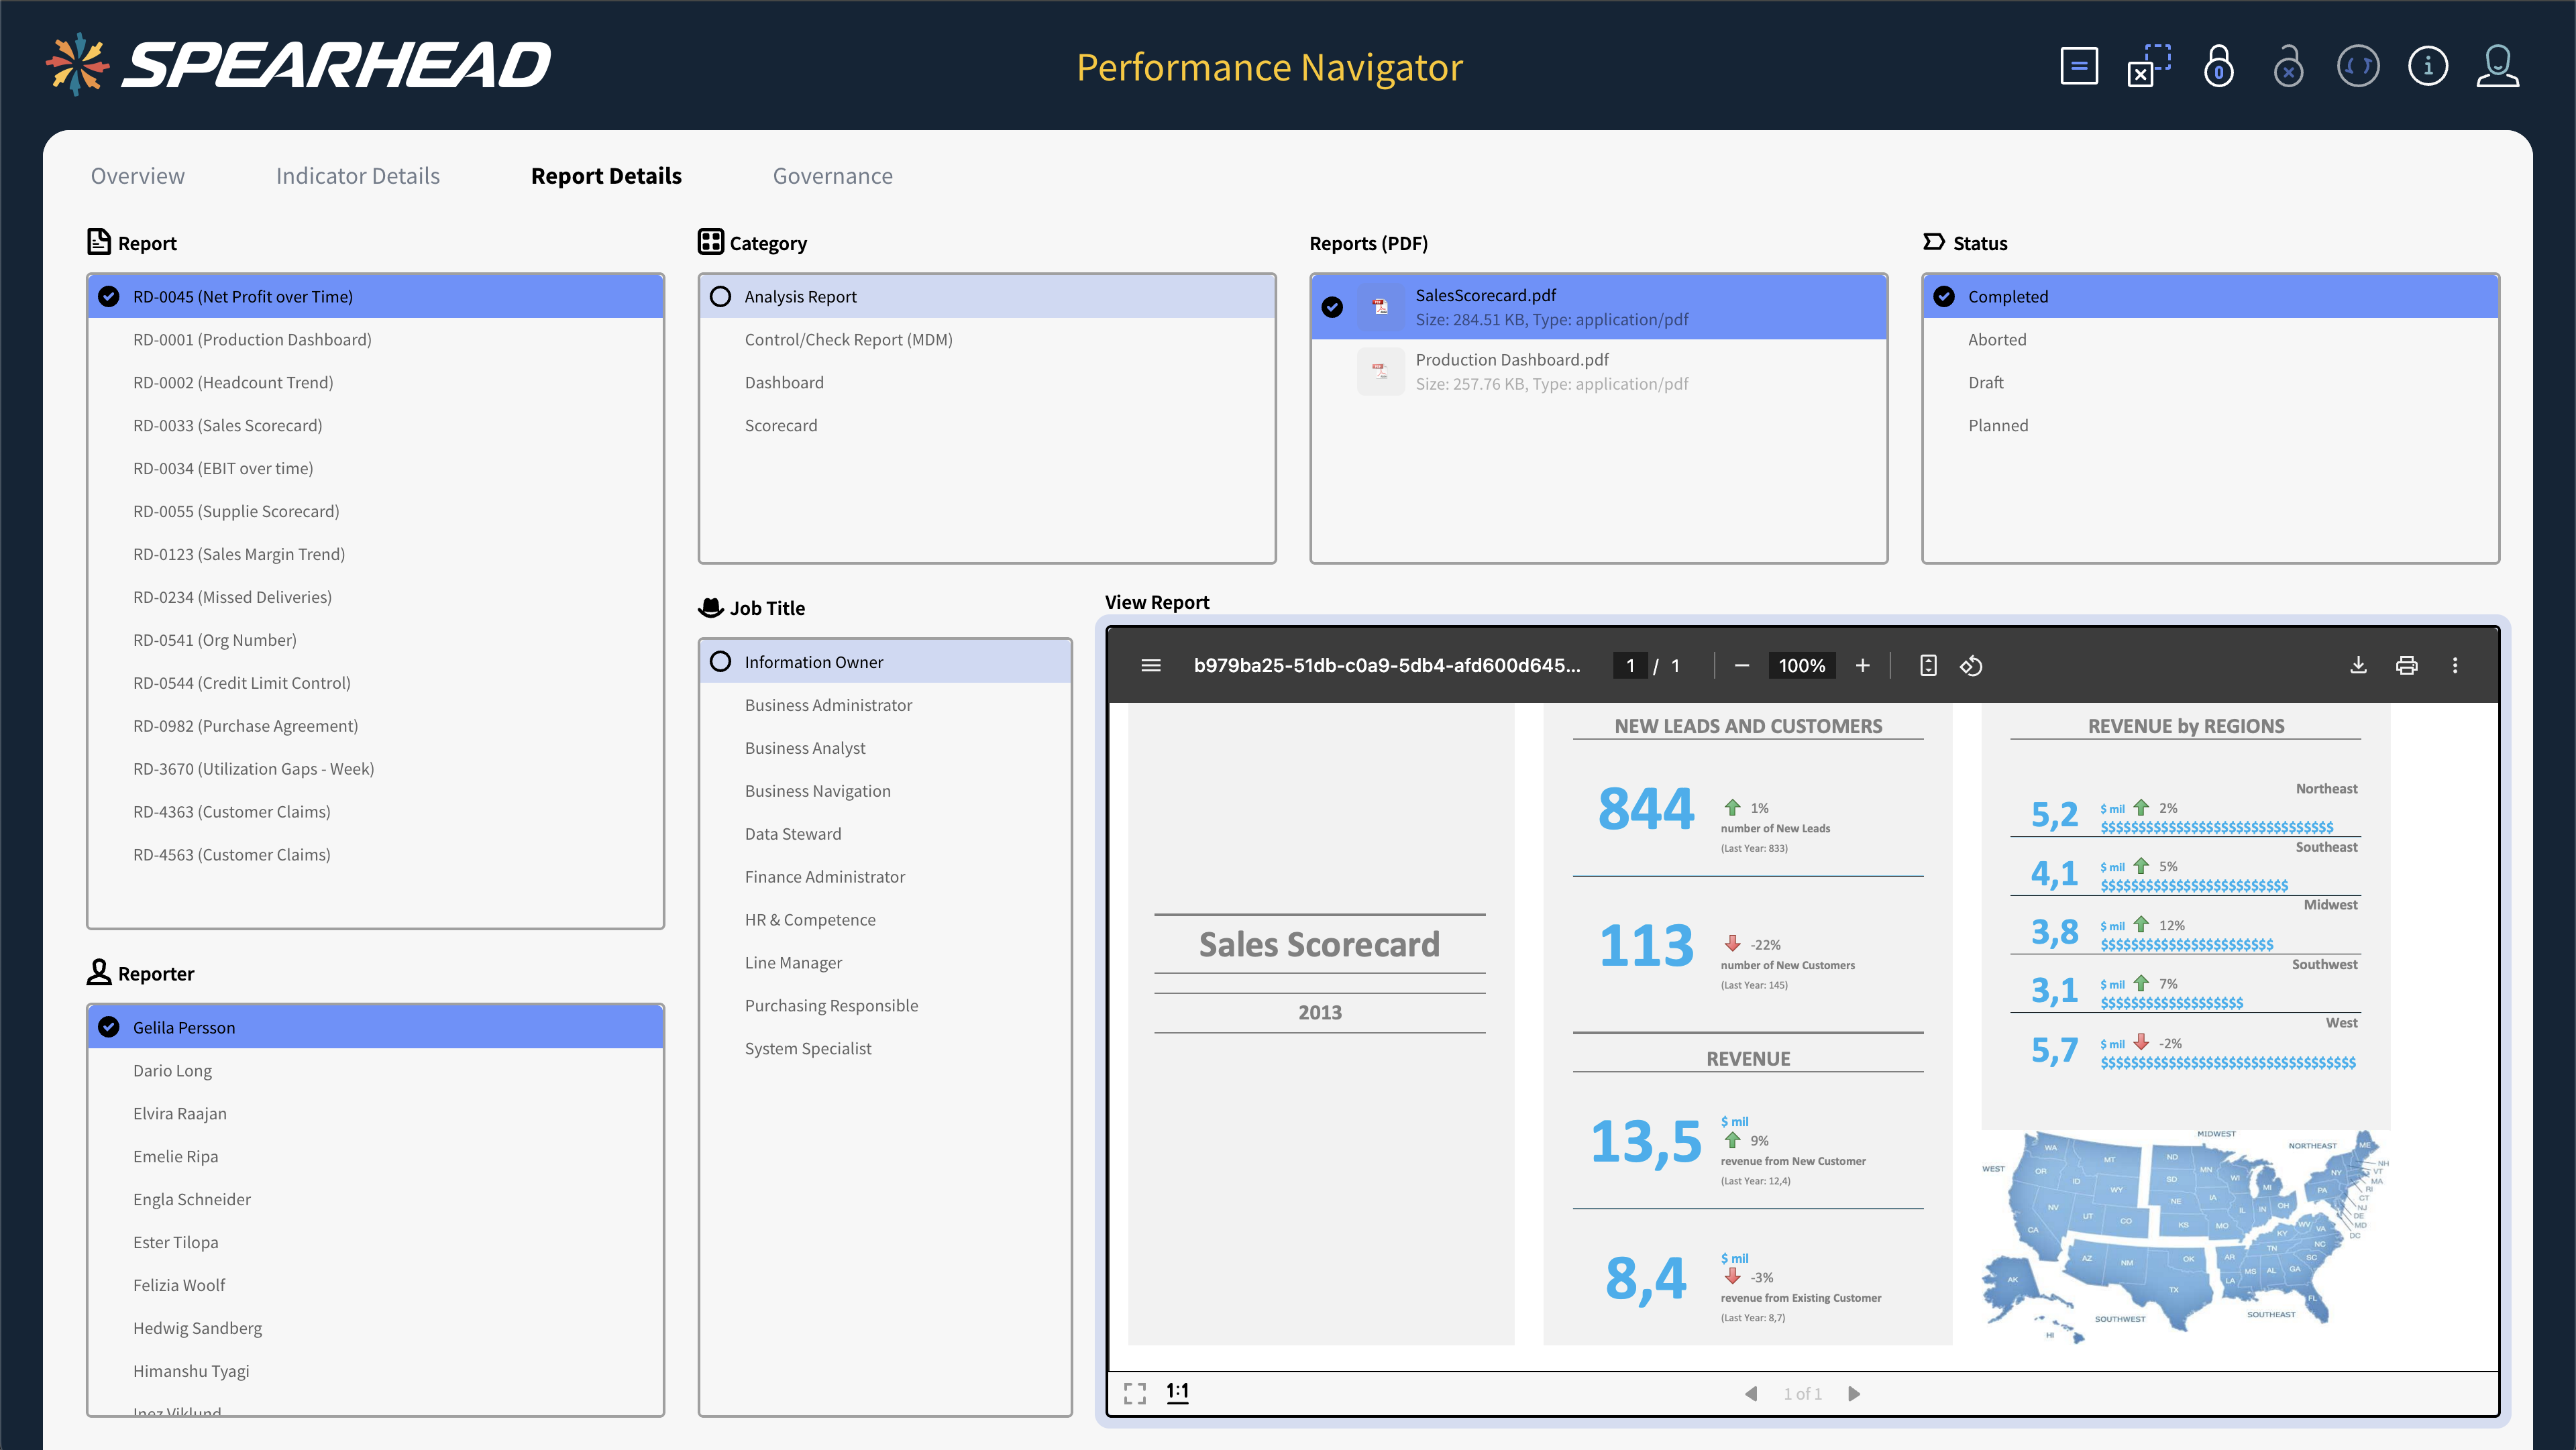Screen dimensions: 2576x1450
Task: Zoom in the PDF with plus button
Action: pos(1862,665)
